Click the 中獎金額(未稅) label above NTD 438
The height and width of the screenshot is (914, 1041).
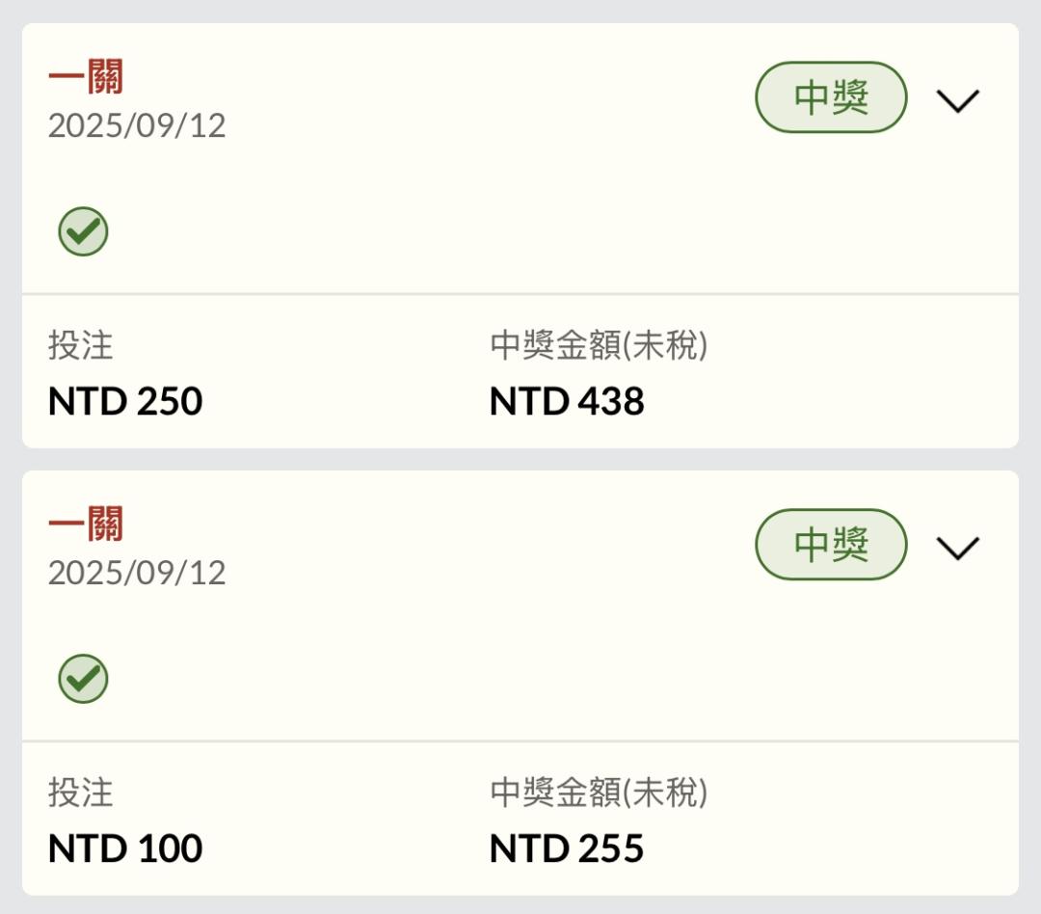599,345
